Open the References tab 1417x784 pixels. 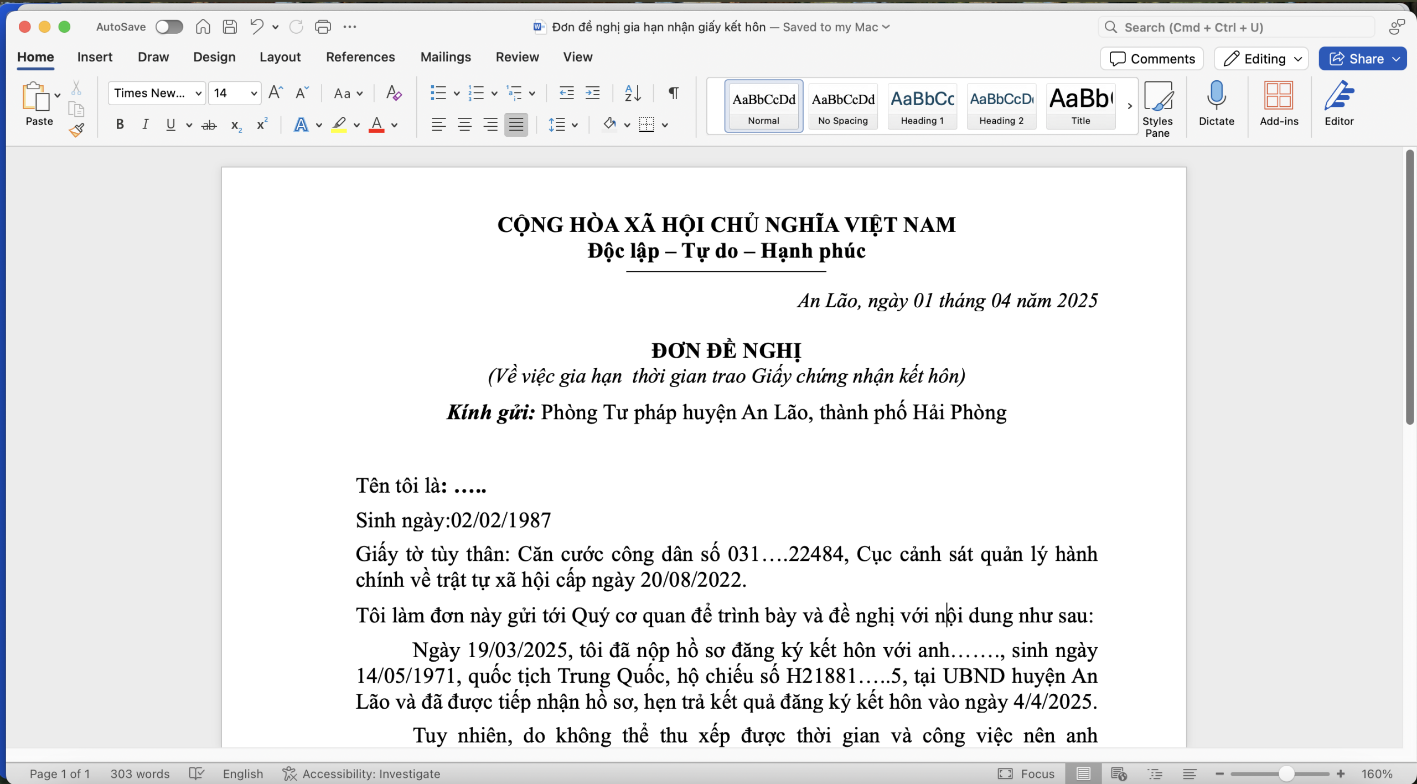tap(360, 57)
